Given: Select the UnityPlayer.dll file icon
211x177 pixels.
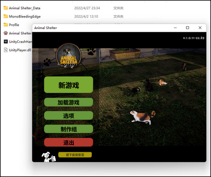Looking at the screenshot, I should coord(6,50).
